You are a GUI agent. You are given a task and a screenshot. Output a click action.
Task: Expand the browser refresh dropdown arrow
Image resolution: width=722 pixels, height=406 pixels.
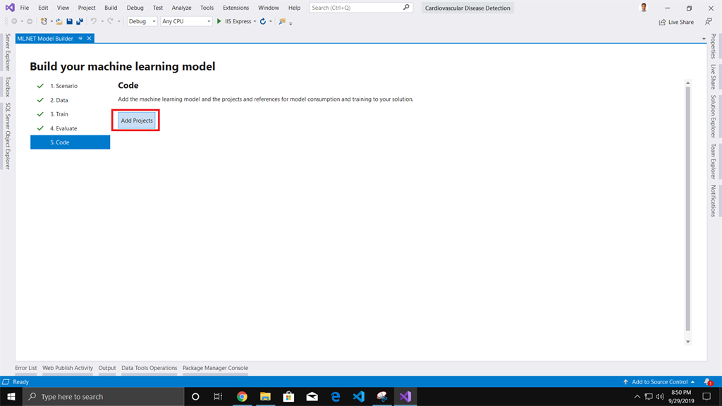click(270, 21)
